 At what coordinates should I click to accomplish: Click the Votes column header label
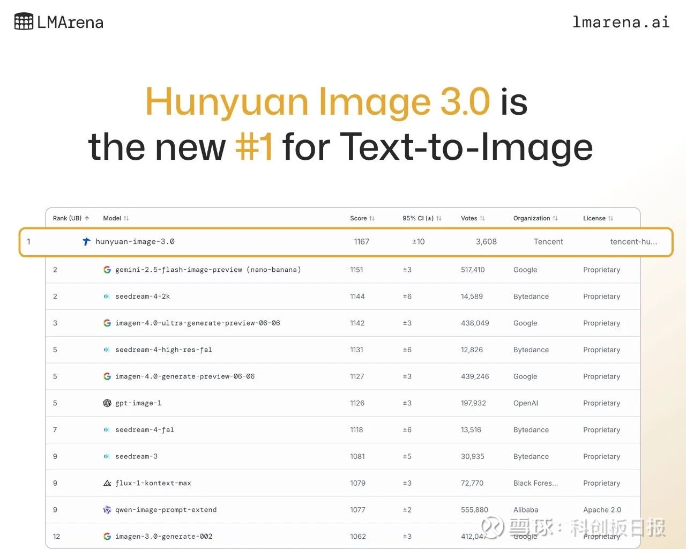pyautogui.click(x=469, y=218)
